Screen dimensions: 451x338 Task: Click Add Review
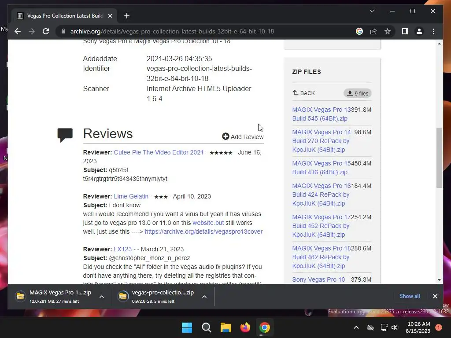(x=243, y=137)
